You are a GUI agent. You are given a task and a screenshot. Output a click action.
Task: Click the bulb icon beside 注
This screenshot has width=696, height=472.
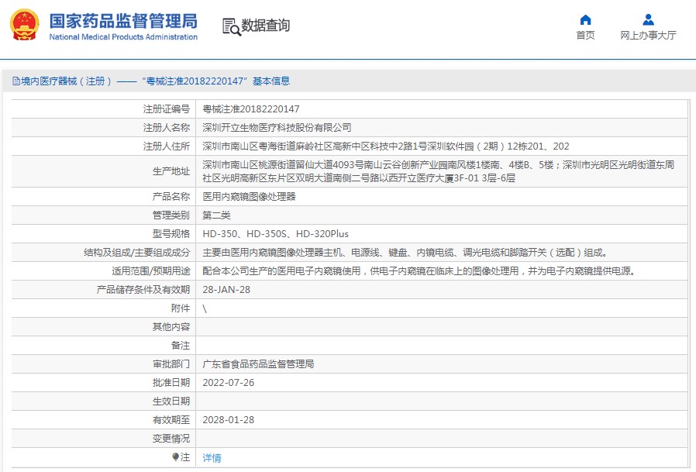(x=176, y=457)
